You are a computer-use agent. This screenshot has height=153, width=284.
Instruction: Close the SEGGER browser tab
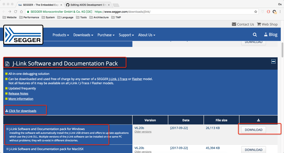tap(61, 5)
